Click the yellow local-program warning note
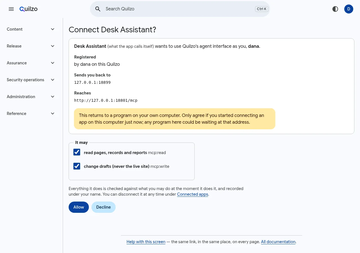360x253 pixels. point(175,119)
